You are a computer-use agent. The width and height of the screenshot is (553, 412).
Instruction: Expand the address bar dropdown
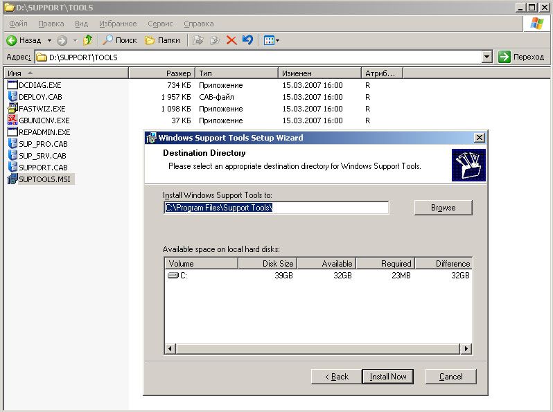click(x=486, y=57)
